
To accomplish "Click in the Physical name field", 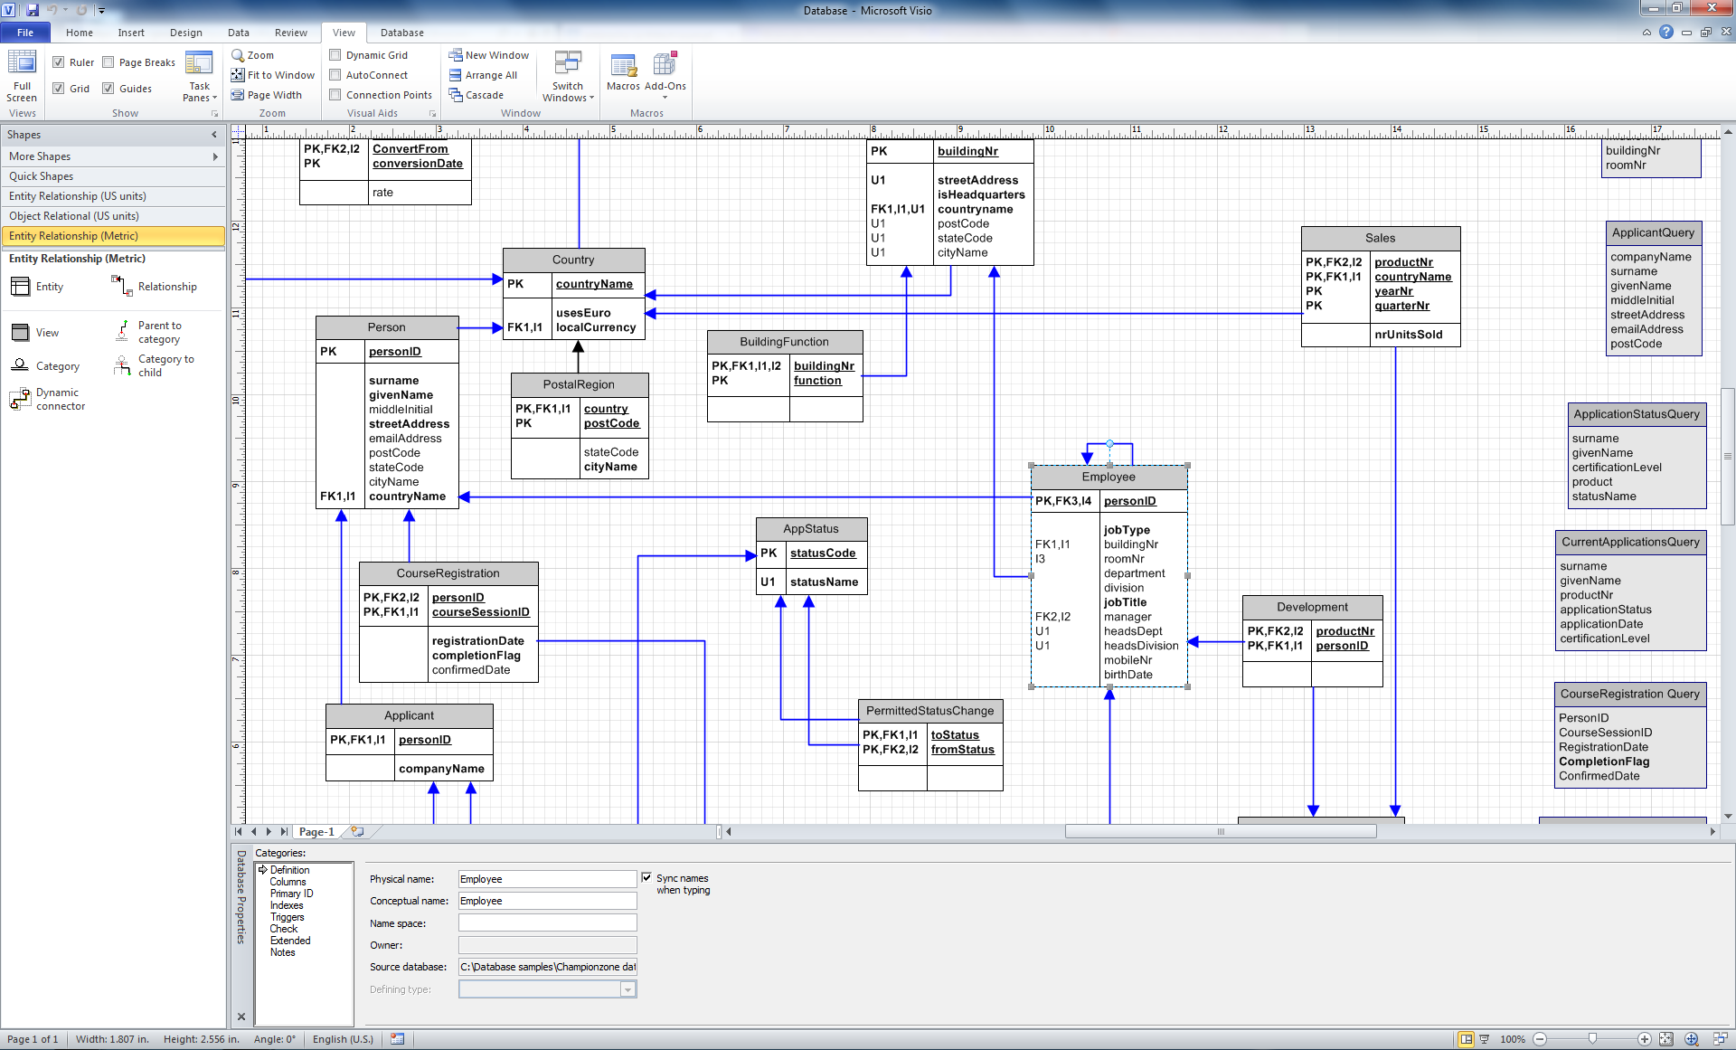I will coord(547,879).
